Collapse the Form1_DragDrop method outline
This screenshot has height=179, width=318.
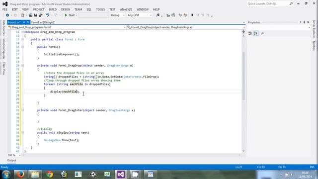pos(22,66)
